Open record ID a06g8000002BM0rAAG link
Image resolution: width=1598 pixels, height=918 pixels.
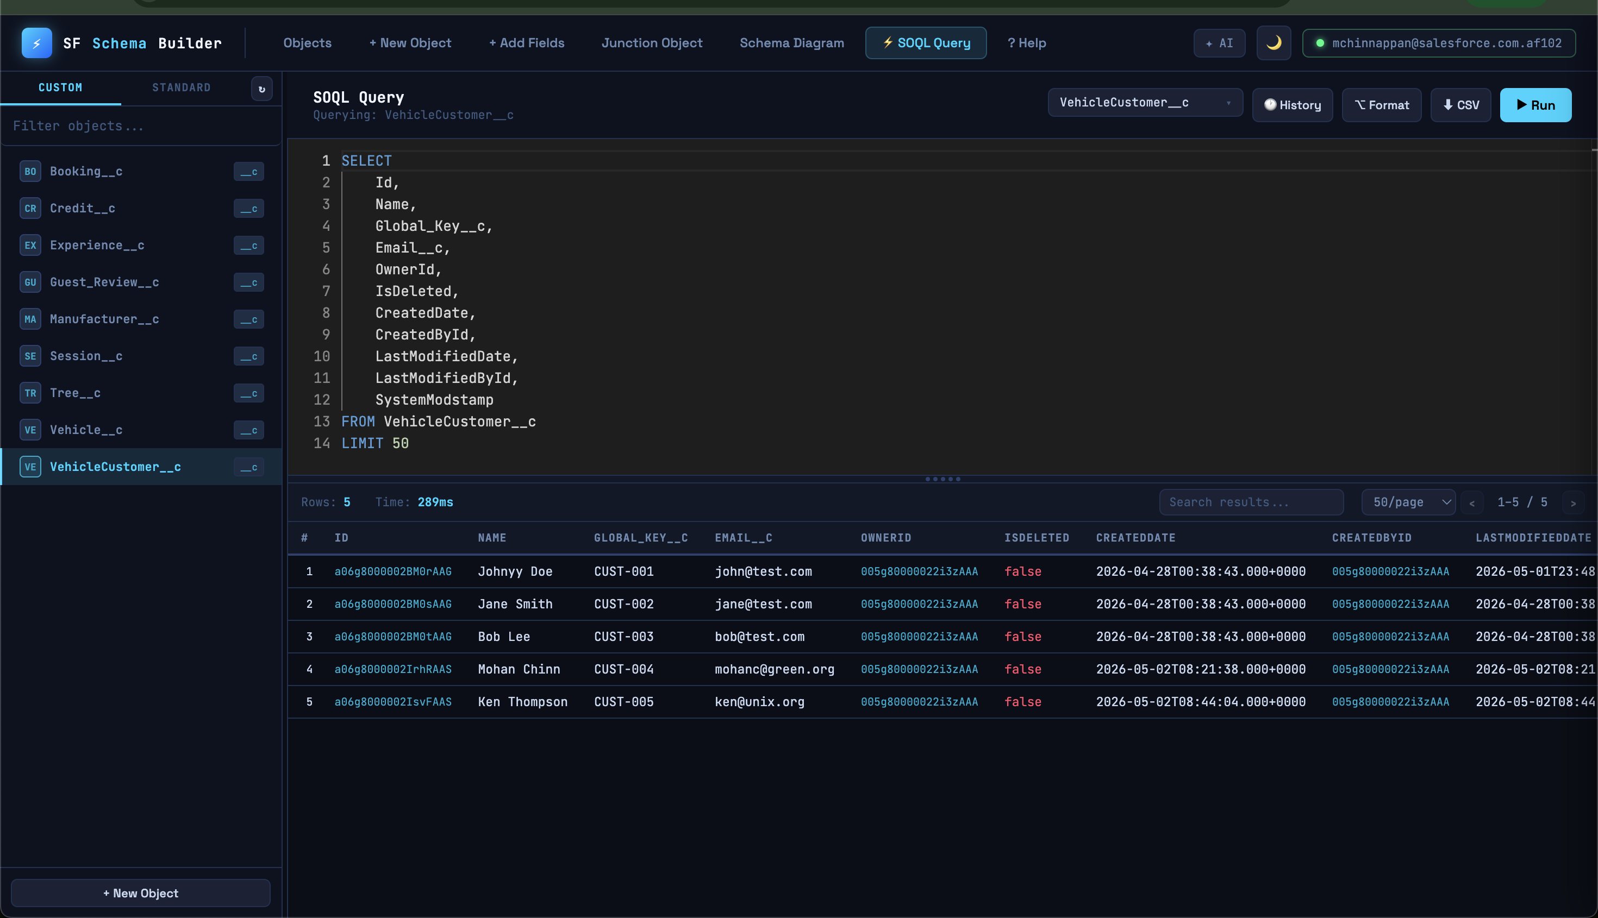pos(393,572)
